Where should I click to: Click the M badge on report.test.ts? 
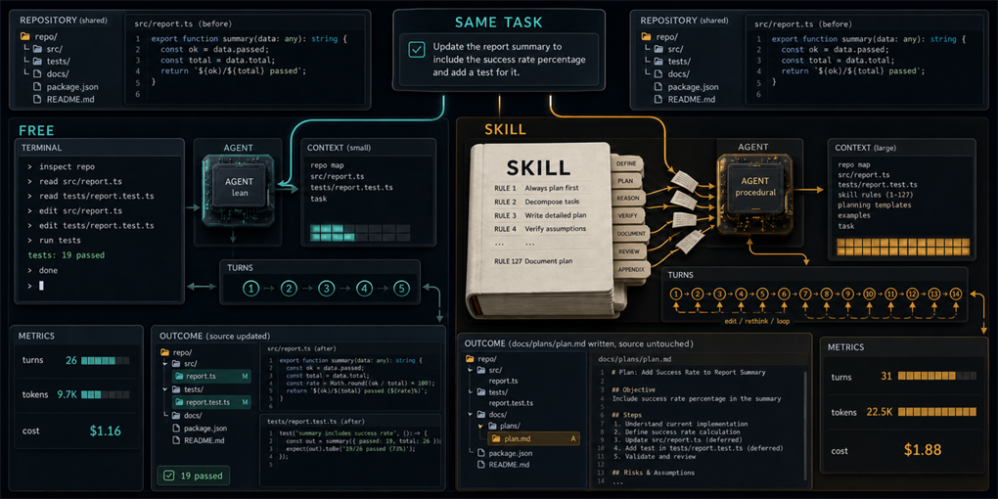pos(244,402)
